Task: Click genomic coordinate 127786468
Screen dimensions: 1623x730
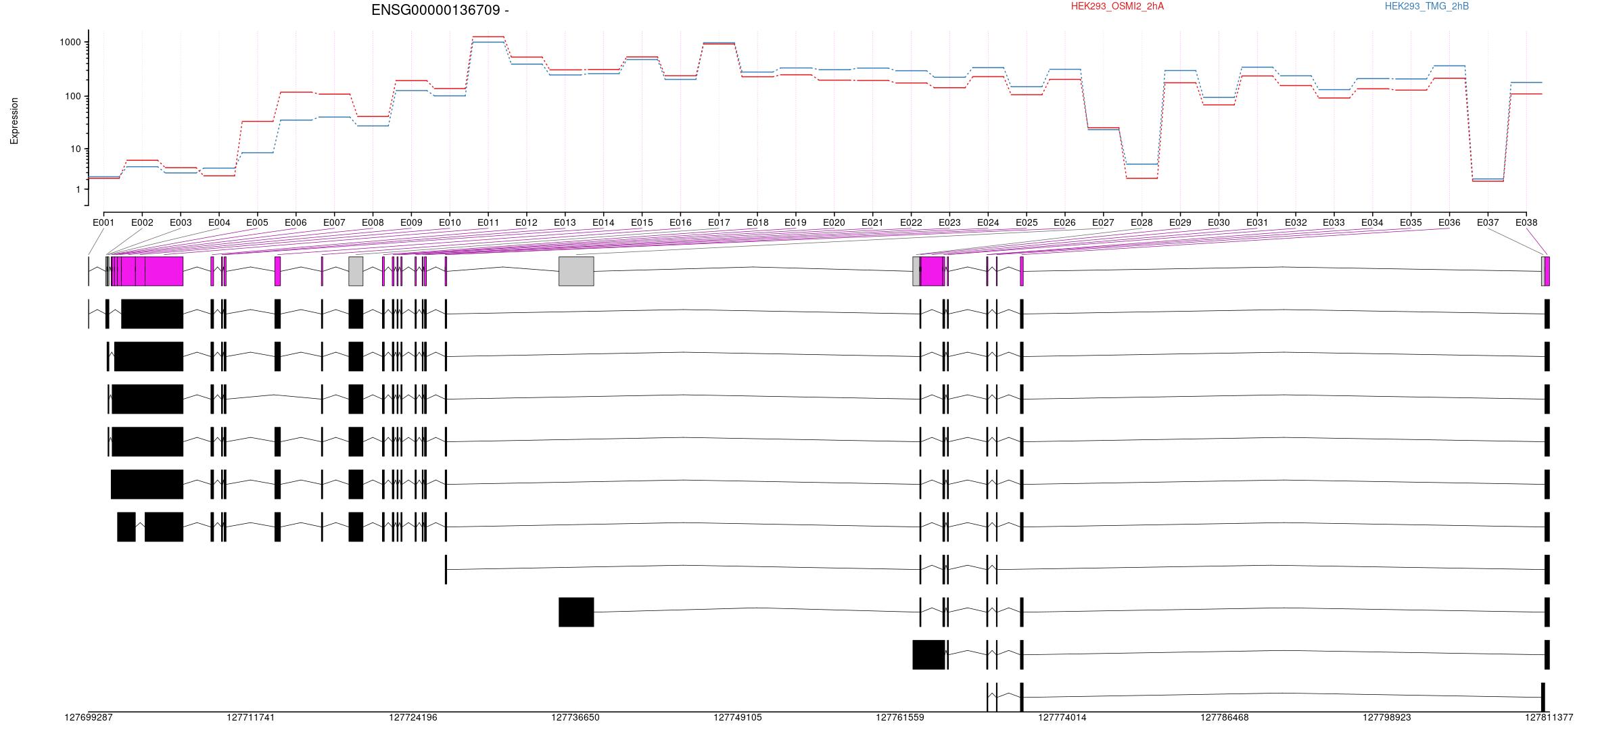Action: pos(1225,718)
